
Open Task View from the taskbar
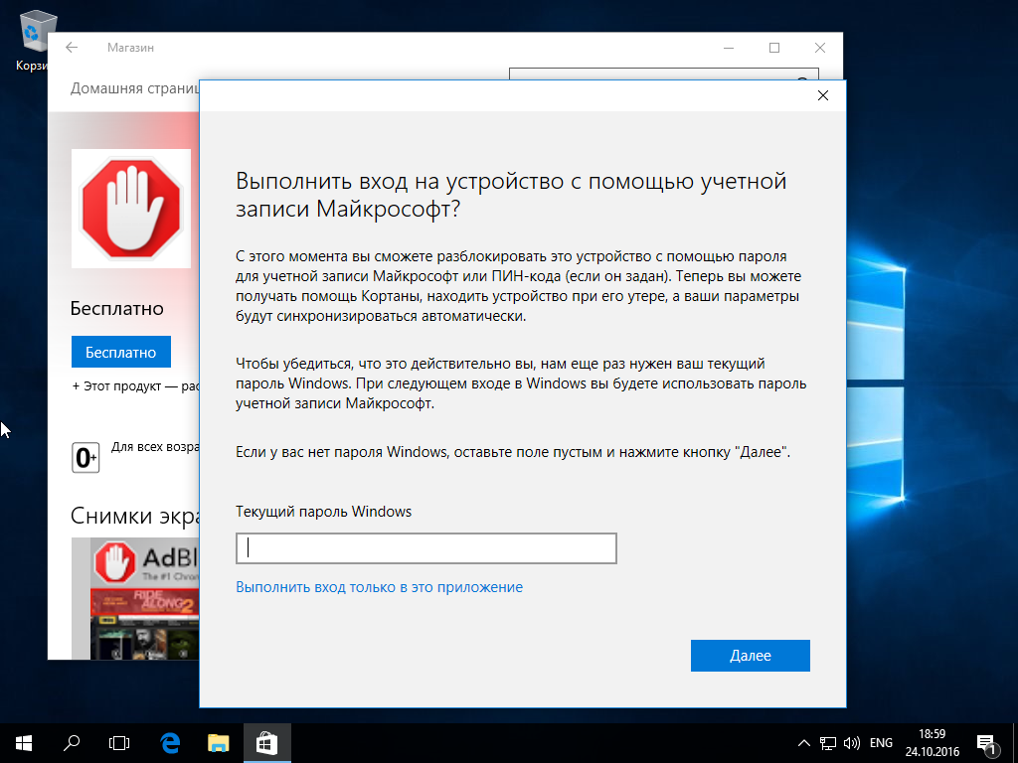(119, 743)
